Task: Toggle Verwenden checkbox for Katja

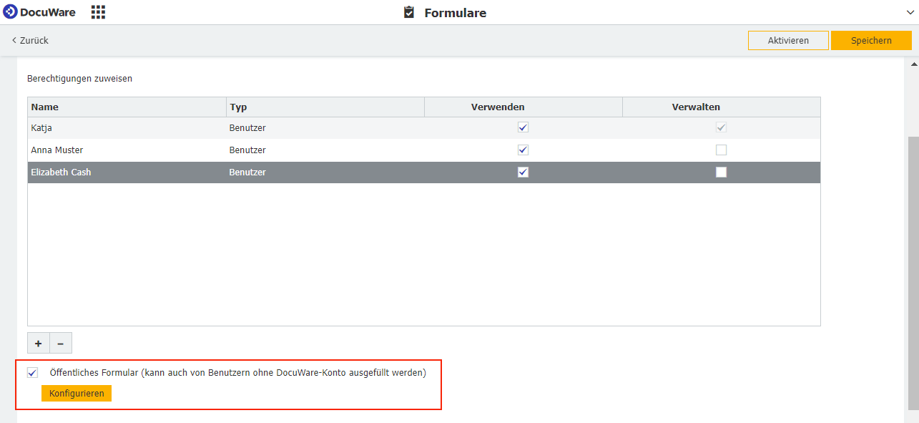Action: [523, 128]
